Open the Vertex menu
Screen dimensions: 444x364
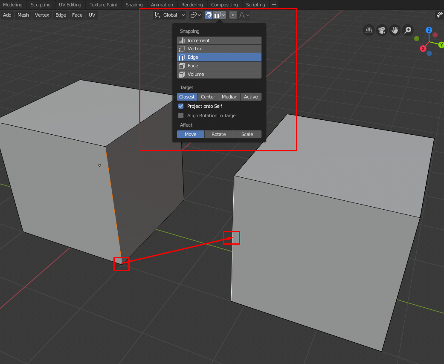tap(42, 15)
